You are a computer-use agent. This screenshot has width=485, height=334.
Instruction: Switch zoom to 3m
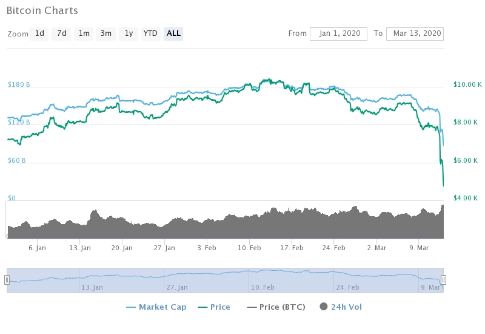coord(106,33)
